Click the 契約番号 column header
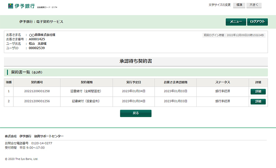 (x=37, y=82)
